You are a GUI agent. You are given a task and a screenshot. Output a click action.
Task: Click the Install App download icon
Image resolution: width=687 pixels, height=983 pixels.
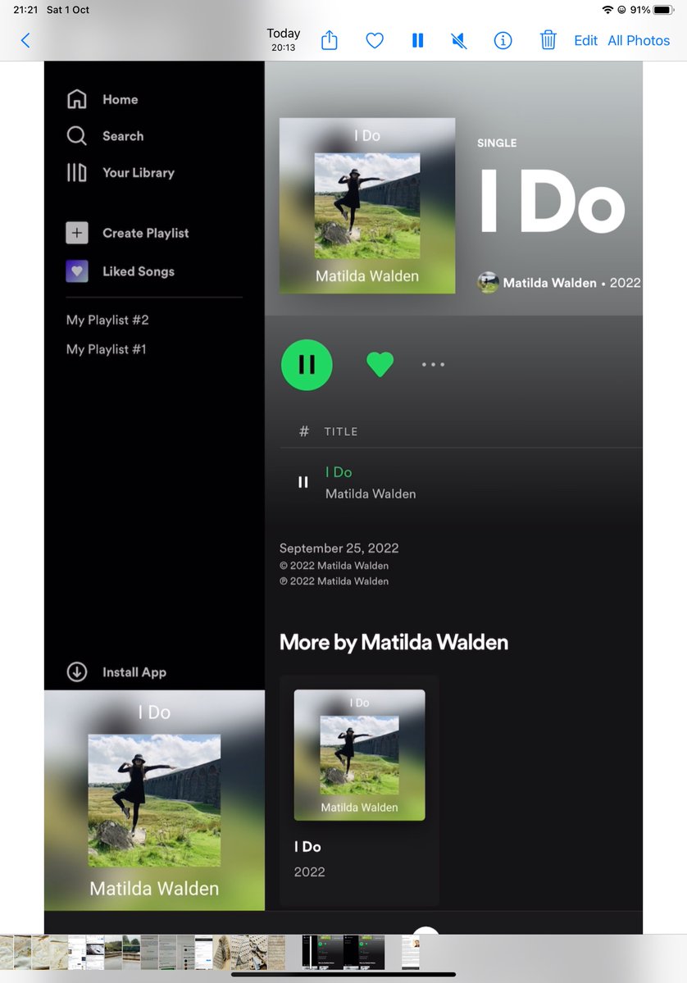click(x=76, y=672)
